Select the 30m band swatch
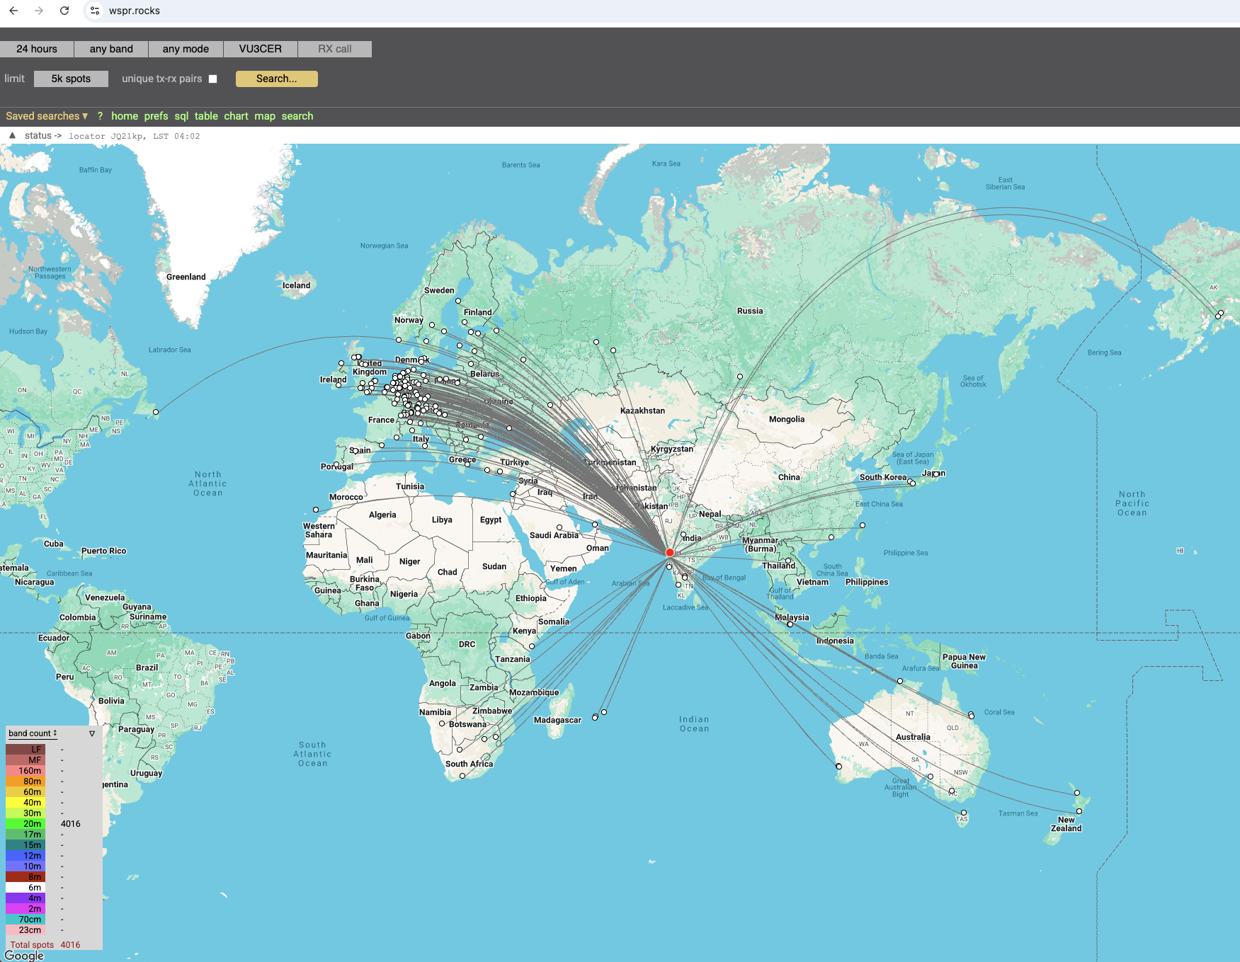The height and width of the screenshot is (962, 1240). click(x=25, y=813)
